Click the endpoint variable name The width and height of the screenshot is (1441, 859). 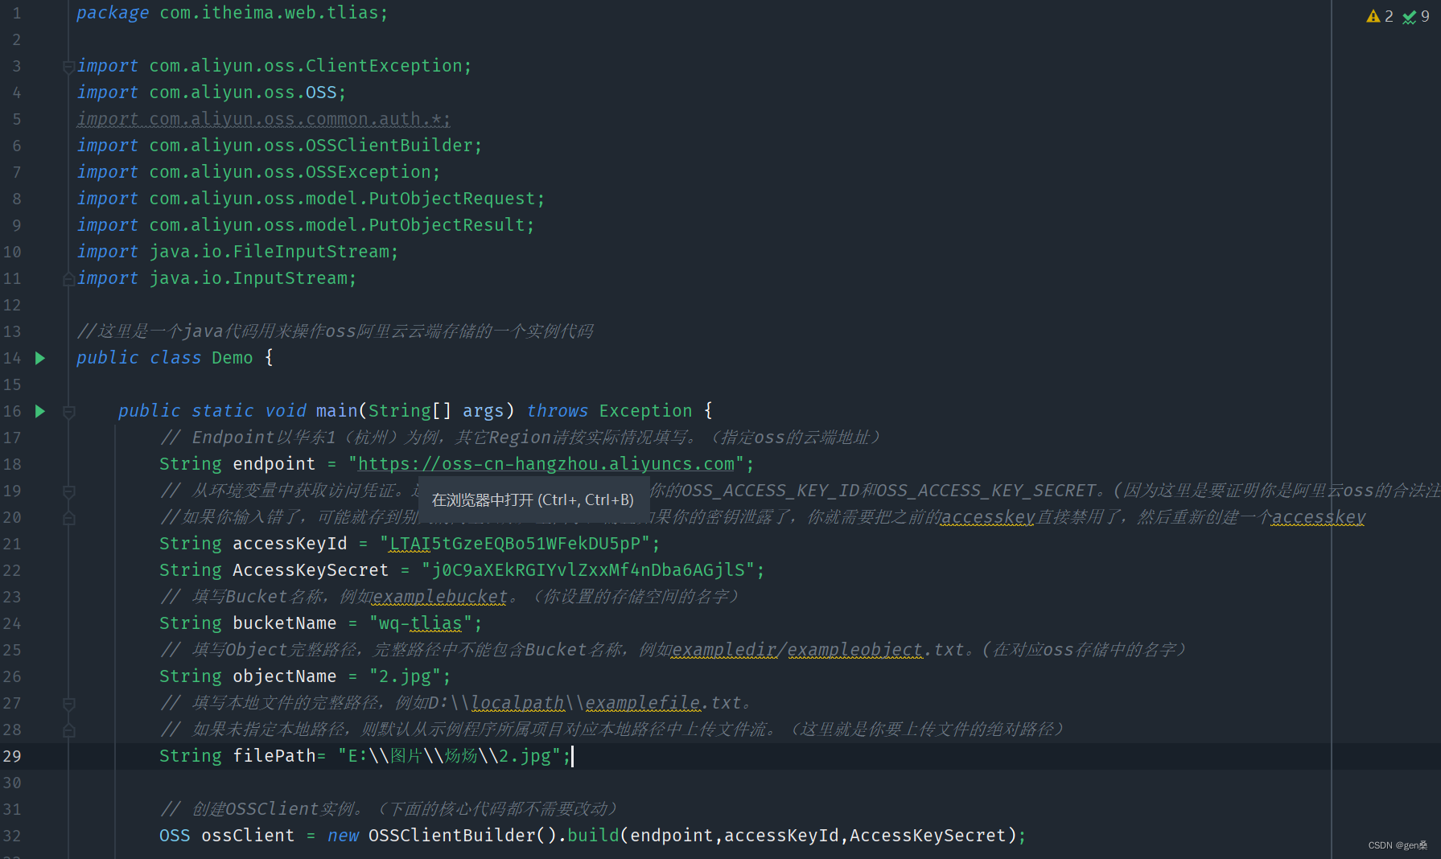click(274, 464)
